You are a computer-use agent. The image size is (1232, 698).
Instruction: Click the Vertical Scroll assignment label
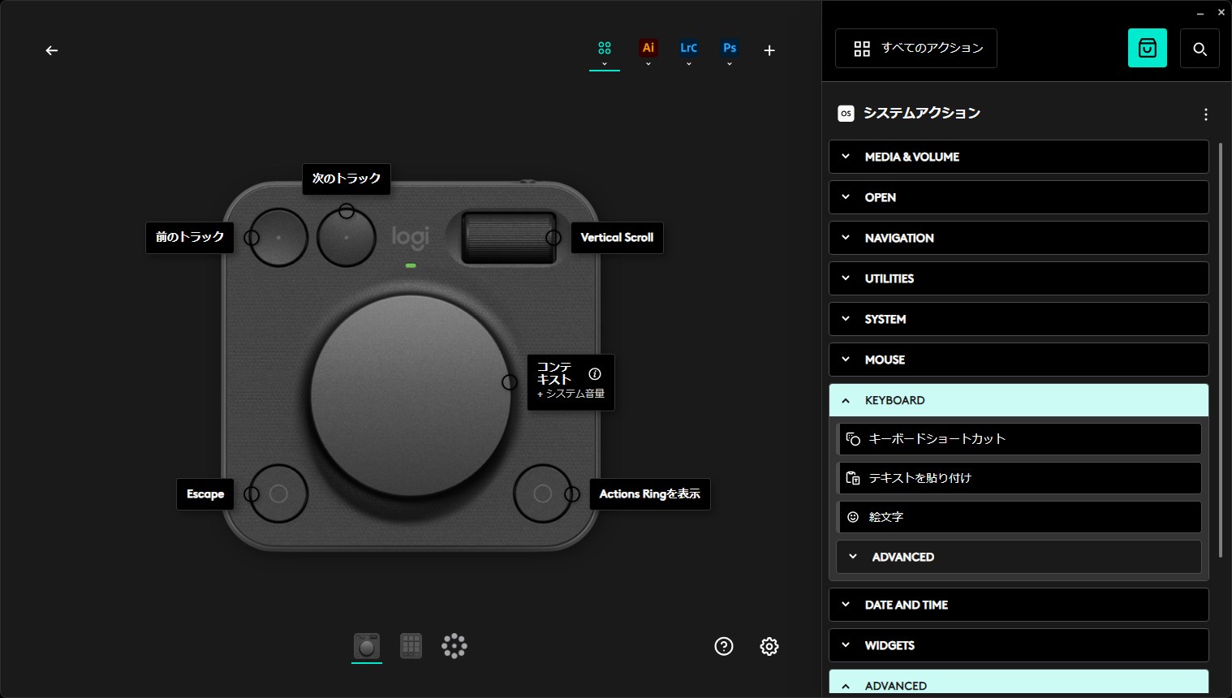[617, 238]
